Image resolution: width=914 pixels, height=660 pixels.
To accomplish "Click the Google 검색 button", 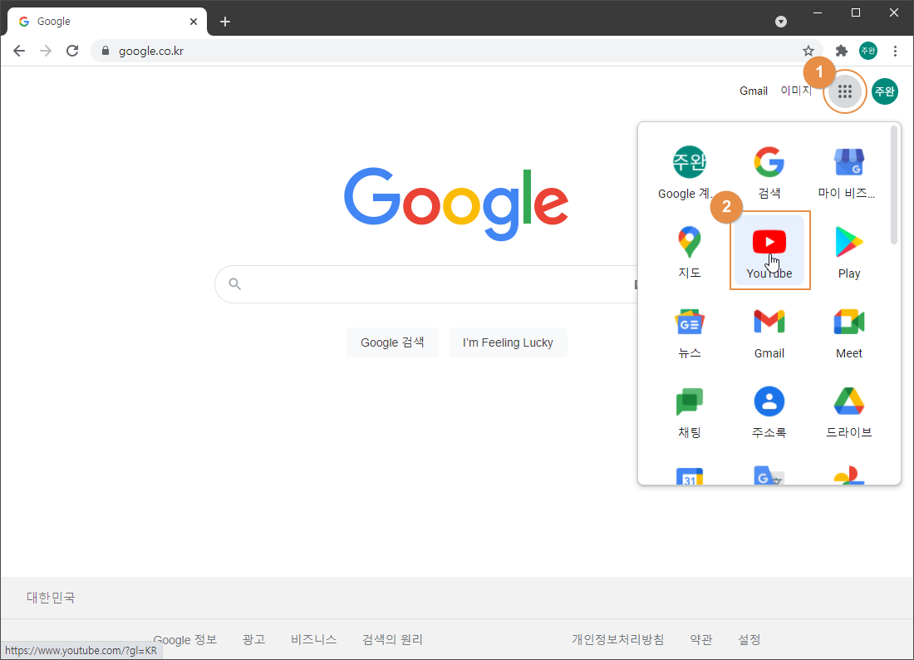I will [392, 342].
